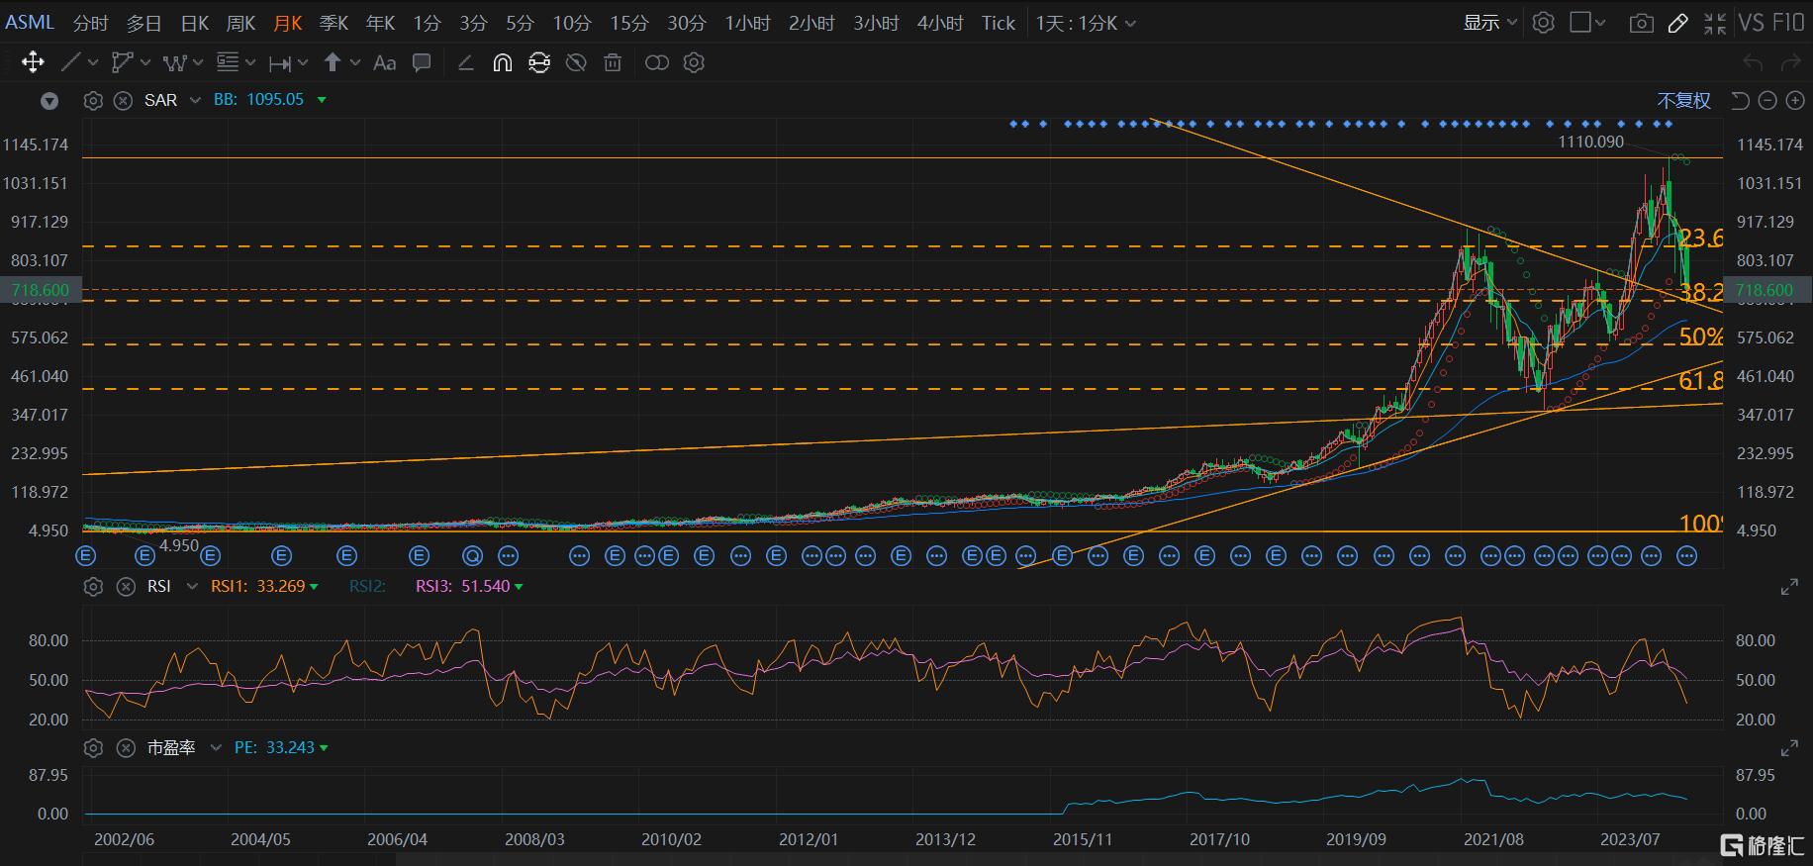
Task: Select the range measurement tool
Action: [280, 62]
